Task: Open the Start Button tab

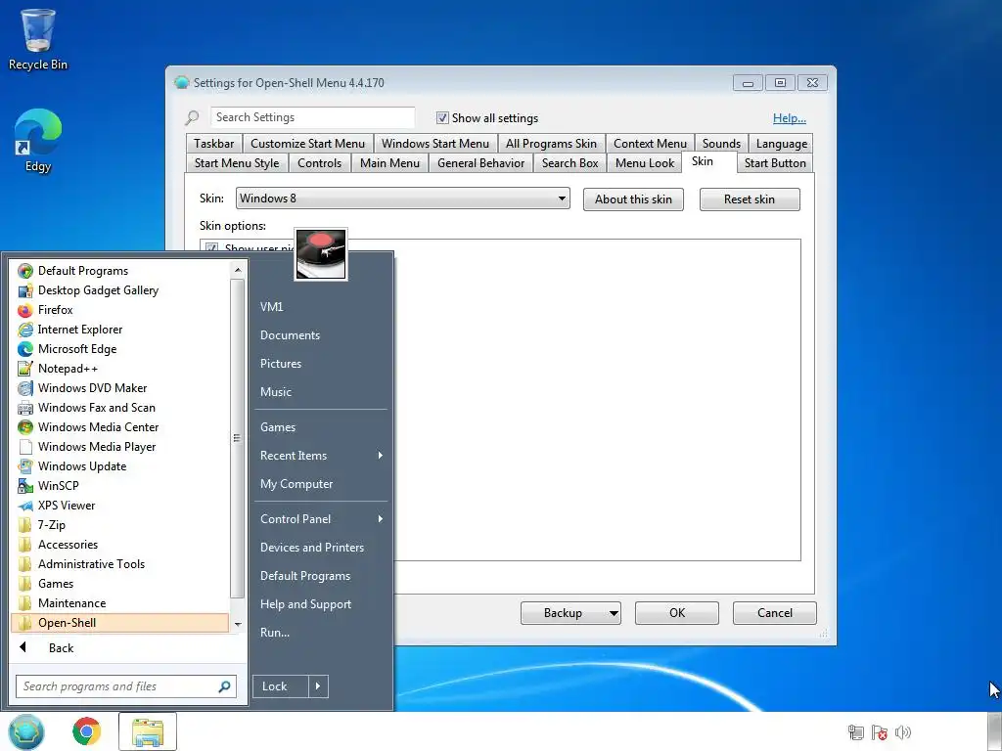Action: [775, 163]
